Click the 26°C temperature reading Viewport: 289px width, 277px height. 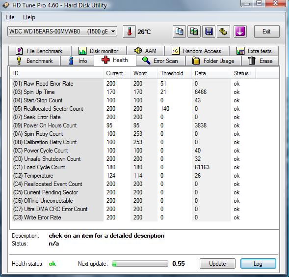[144, 32]
